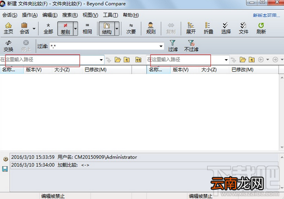Open the 会话(S) menu
This screenshot has width=284, height=199.
pyautogui.click(x=10, y=15)
